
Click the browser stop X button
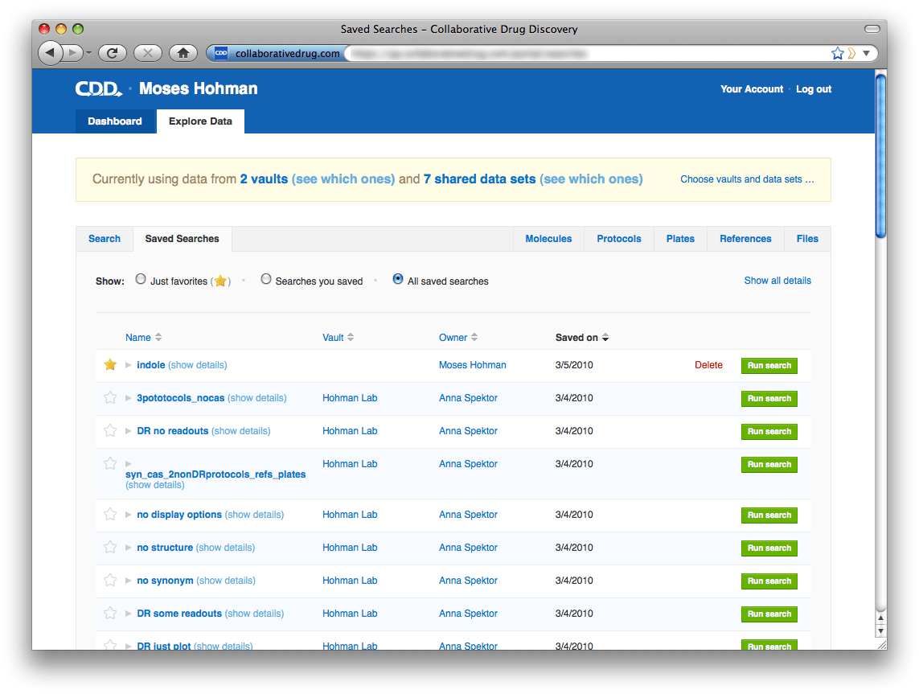point(148,53)
